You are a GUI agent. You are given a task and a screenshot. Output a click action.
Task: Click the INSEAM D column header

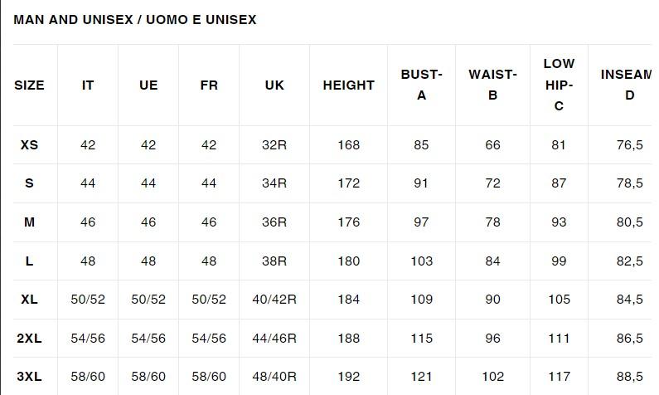628,85
